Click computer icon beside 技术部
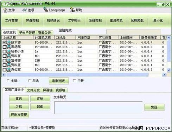This screenshot has height=132, width=172. pyautogui.click(x=8, y=42)
